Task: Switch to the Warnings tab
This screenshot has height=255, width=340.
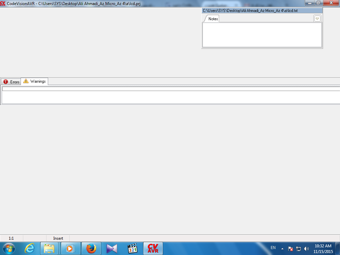Action: tap(35, 81)
